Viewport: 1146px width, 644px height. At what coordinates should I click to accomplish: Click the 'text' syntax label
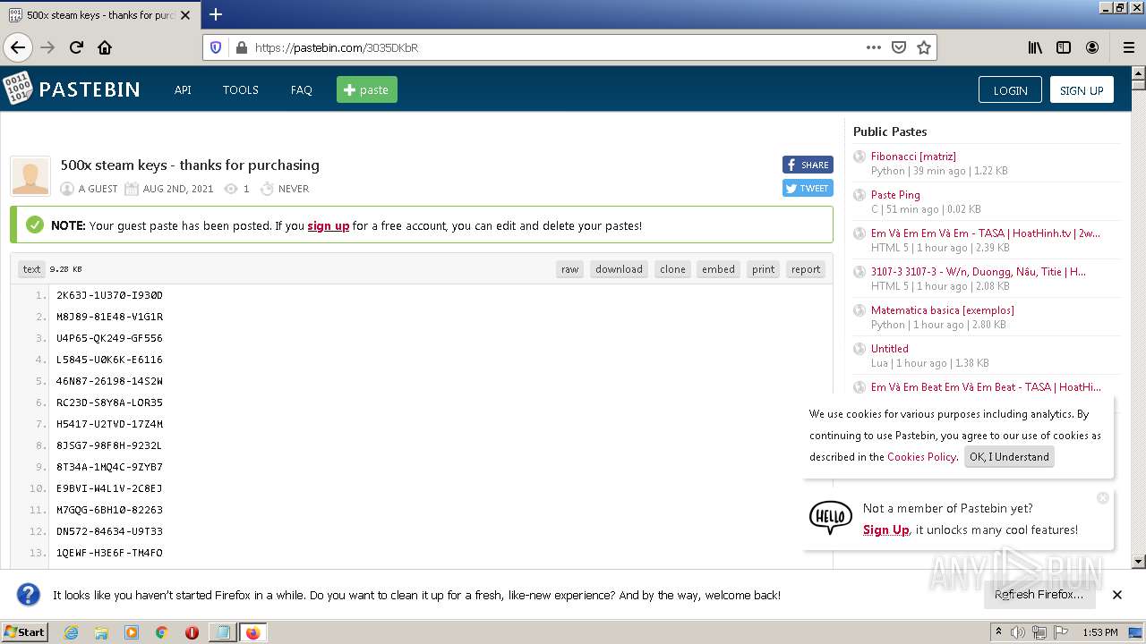[x=31, y=269]
